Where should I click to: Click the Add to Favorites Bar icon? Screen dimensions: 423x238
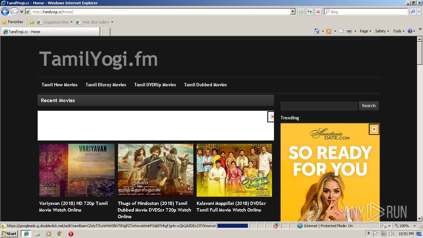pos(32,22)
